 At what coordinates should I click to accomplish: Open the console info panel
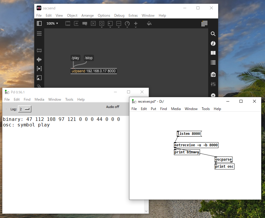[213, 43]
